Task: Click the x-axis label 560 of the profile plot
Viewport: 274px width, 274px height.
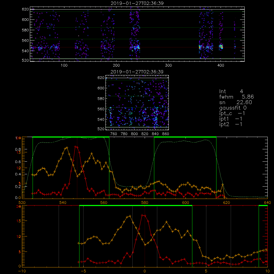Action: click(x=104, y=202)
